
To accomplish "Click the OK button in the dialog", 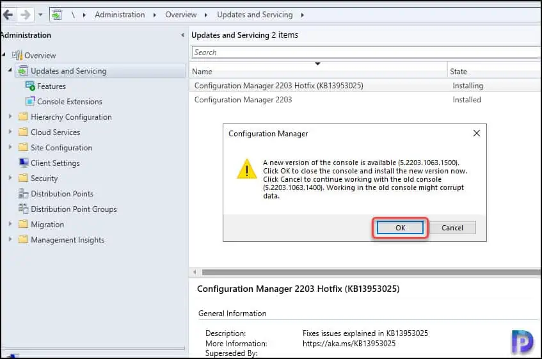I will (x=400, y=228).
